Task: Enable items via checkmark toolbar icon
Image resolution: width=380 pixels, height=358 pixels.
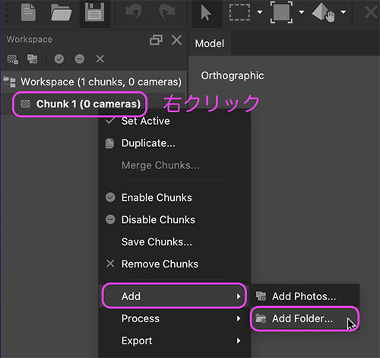Action: [59, 59]
